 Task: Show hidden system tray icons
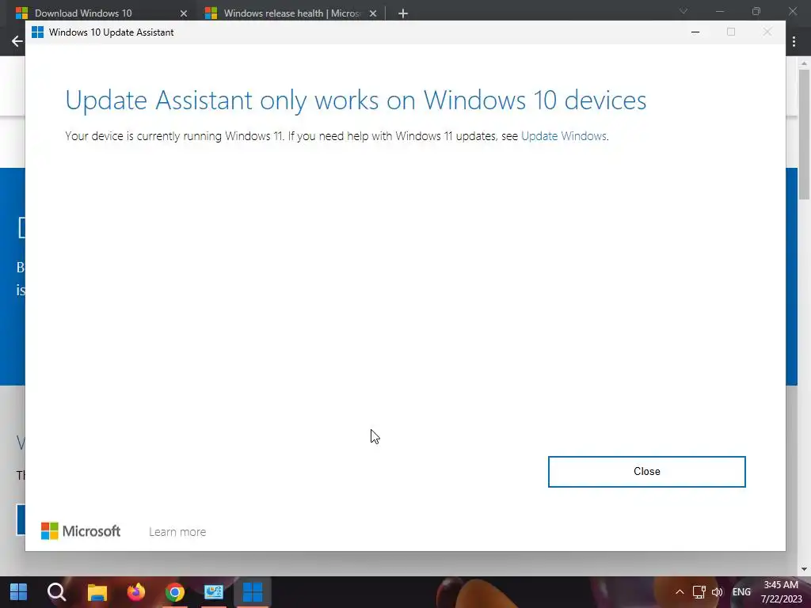pyautogui.click(x=680, y=592)
